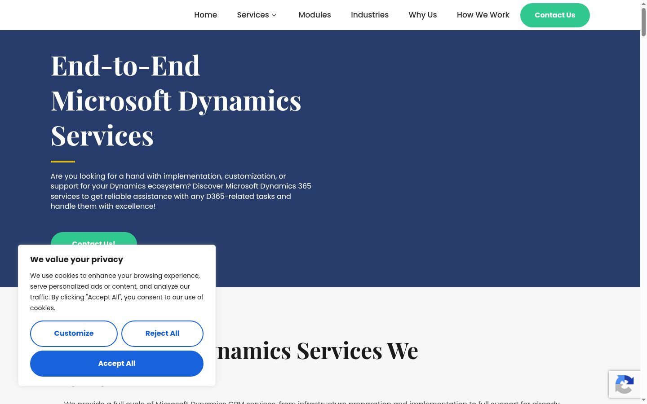The image size is (647, 404).
Task: Go to the Modules section
Action: click(x=315, y=15)
